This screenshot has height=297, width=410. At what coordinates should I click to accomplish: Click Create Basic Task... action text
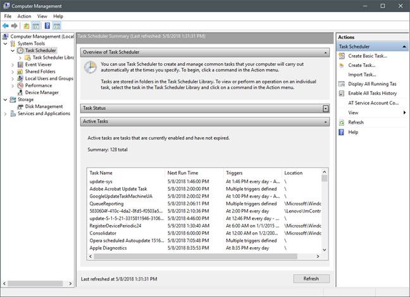(x=368, y=56)
